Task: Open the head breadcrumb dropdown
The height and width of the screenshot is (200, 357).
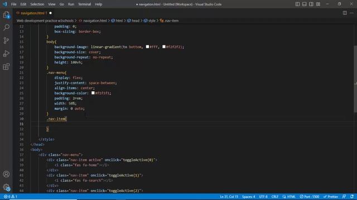Action: (x=133, y=21)
